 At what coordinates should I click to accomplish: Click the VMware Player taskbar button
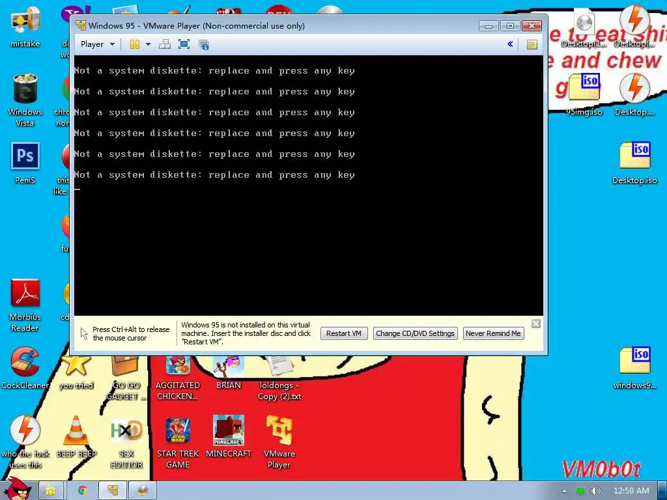[112, 491]
